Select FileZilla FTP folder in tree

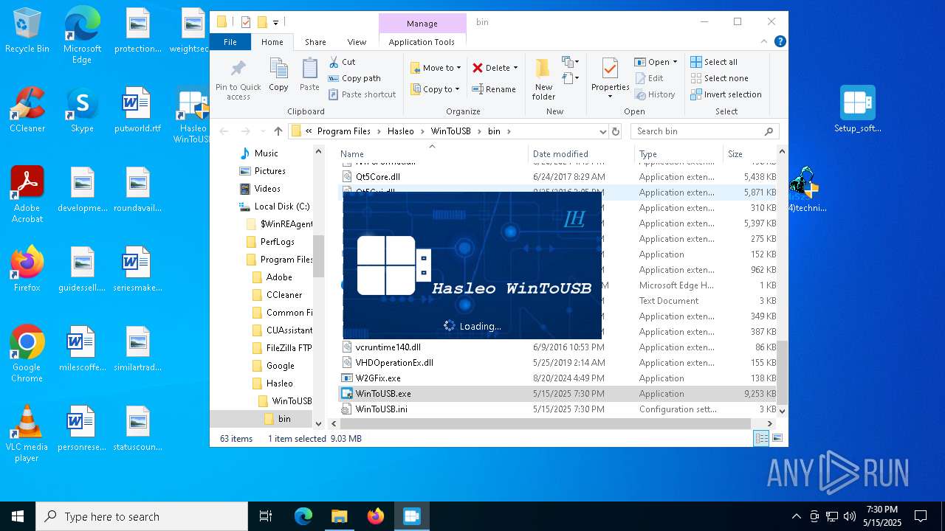[281, 348]
